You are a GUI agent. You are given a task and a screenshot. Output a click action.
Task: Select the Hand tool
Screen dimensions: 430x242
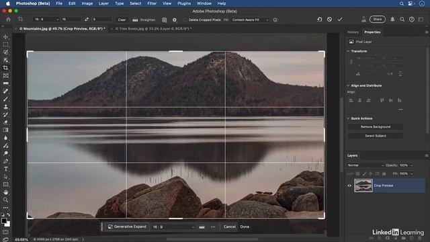point(5,192)
